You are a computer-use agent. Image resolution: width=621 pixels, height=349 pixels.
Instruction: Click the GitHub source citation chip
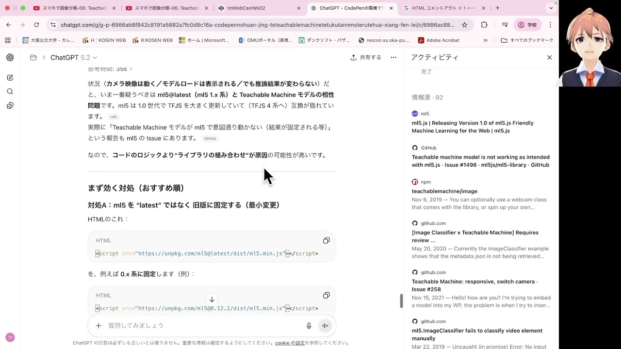(210, 139)
